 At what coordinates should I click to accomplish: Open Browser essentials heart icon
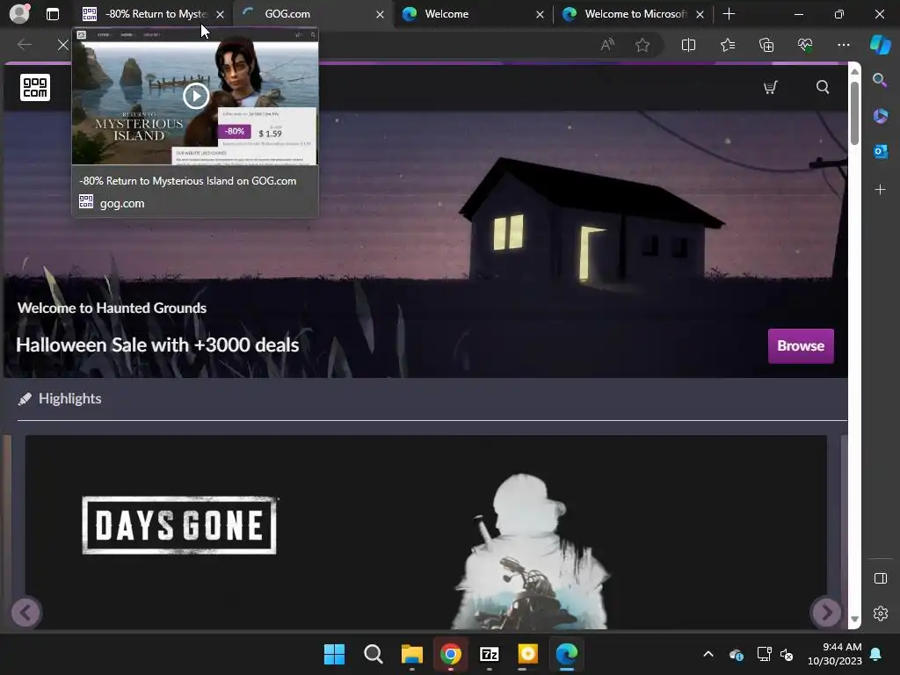(805, 45)
